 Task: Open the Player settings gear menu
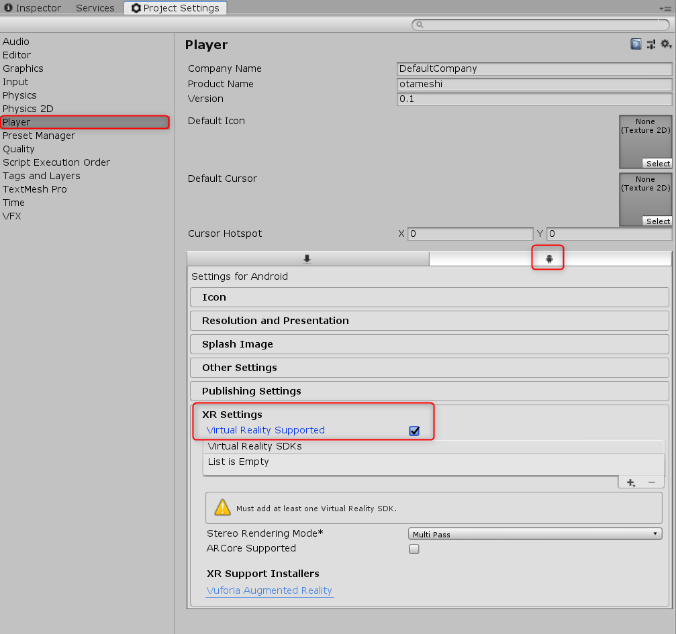click(x=666, y=44)
